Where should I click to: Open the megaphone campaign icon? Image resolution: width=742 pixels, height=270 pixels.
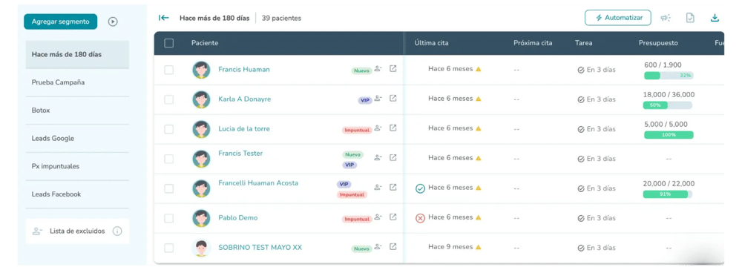pyautogui.click(x=666, y=18)
